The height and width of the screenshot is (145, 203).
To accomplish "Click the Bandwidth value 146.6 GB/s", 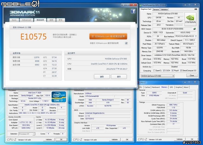I will [x=188, y=52].
